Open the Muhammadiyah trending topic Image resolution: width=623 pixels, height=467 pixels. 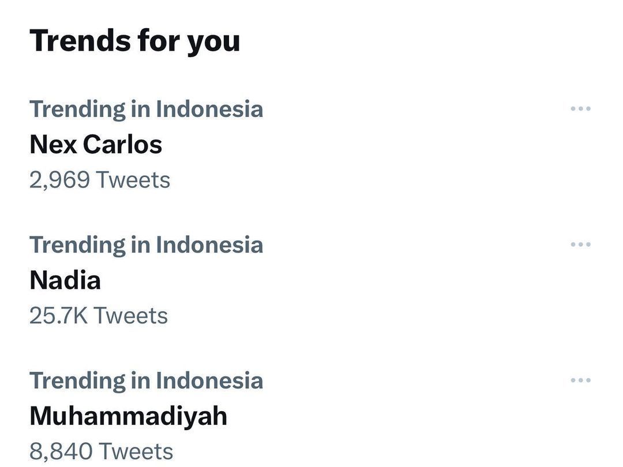[128, 416]
